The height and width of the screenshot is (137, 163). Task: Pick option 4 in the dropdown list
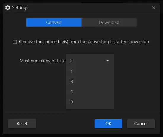tap(90, 92)
